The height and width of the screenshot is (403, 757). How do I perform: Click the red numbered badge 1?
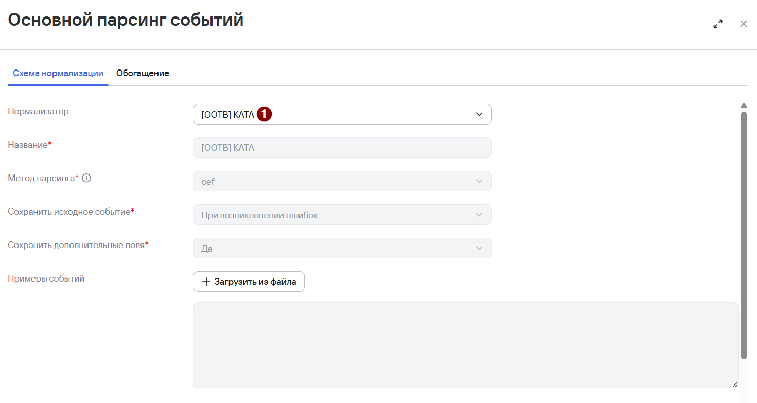(x=264, y=114)
